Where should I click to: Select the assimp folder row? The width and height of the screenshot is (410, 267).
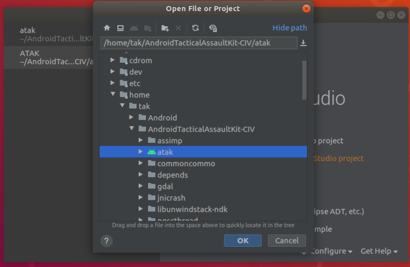203,141
